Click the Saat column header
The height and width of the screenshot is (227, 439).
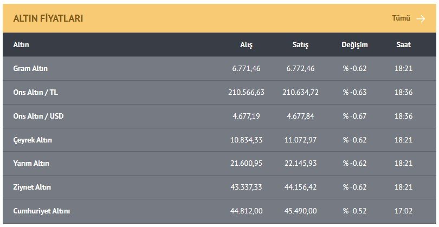(x=403, y=44)
